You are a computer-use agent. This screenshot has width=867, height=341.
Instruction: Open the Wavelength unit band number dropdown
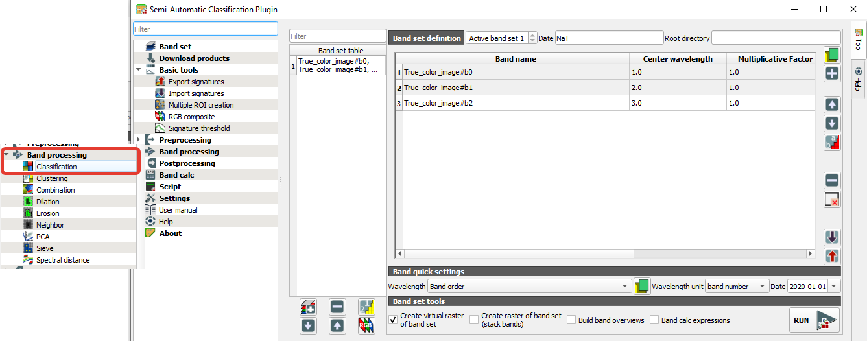[x=737, y=286]
